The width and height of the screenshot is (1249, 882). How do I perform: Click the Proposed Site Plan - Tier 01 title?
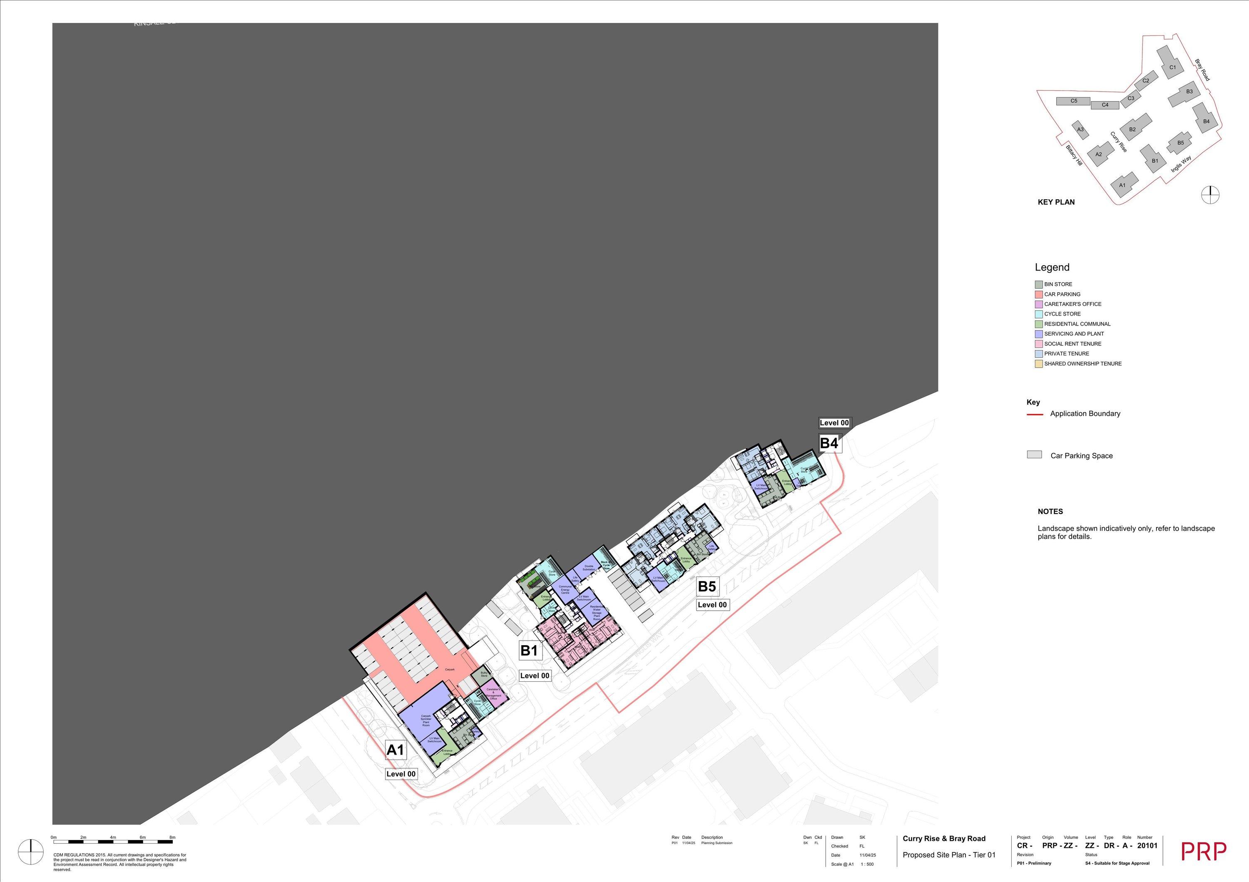tap(949, 855)
